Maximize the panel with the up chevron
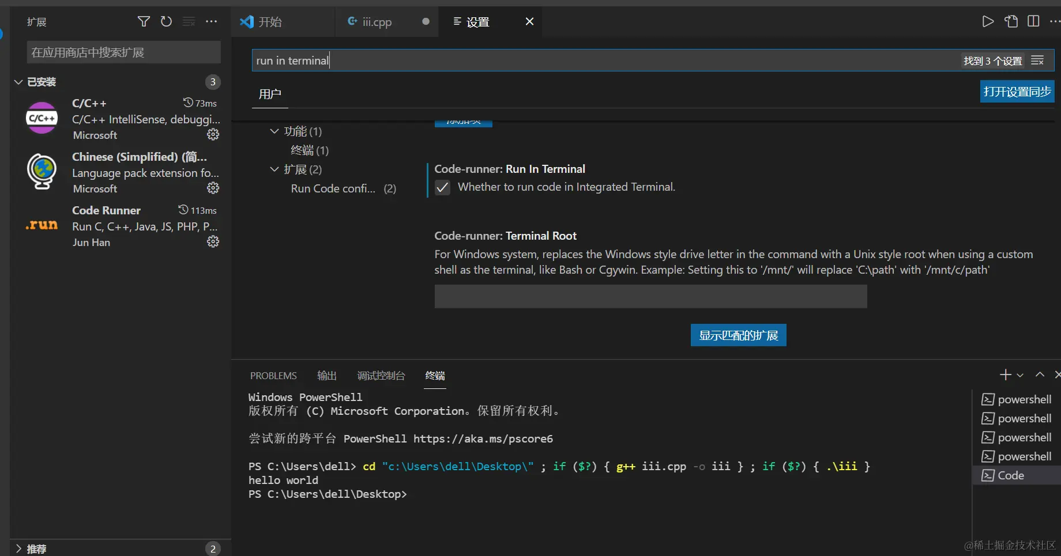 [1040, 375]
